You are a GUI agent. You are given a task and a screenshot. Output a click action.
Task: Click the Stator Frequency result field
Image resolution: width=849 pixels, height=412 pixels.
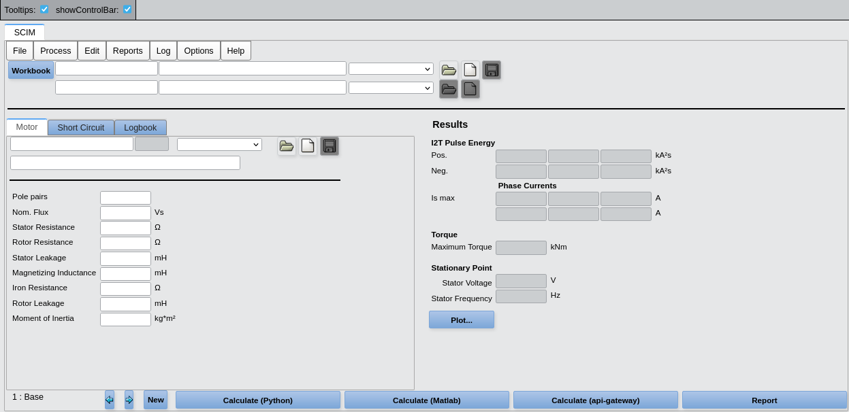pyautogui.click(x=521, y=296)
